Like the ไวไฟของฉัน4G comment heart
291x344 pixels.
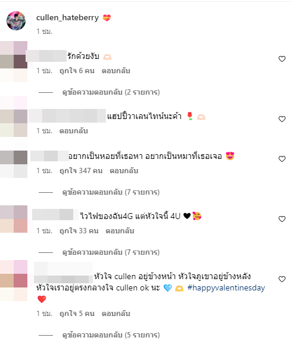(282, 219)
